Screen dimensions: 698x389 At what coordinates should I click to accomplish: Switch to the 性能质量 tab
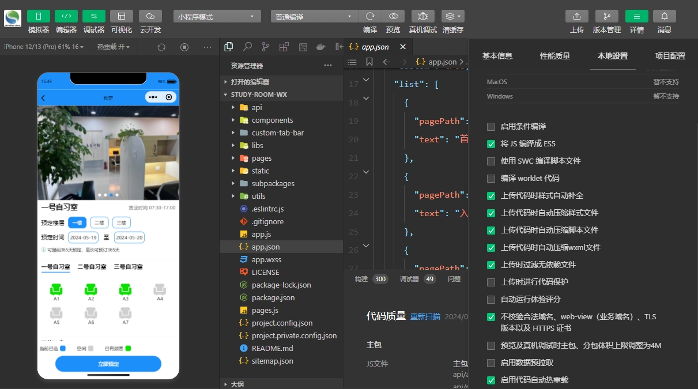point(555,56)
